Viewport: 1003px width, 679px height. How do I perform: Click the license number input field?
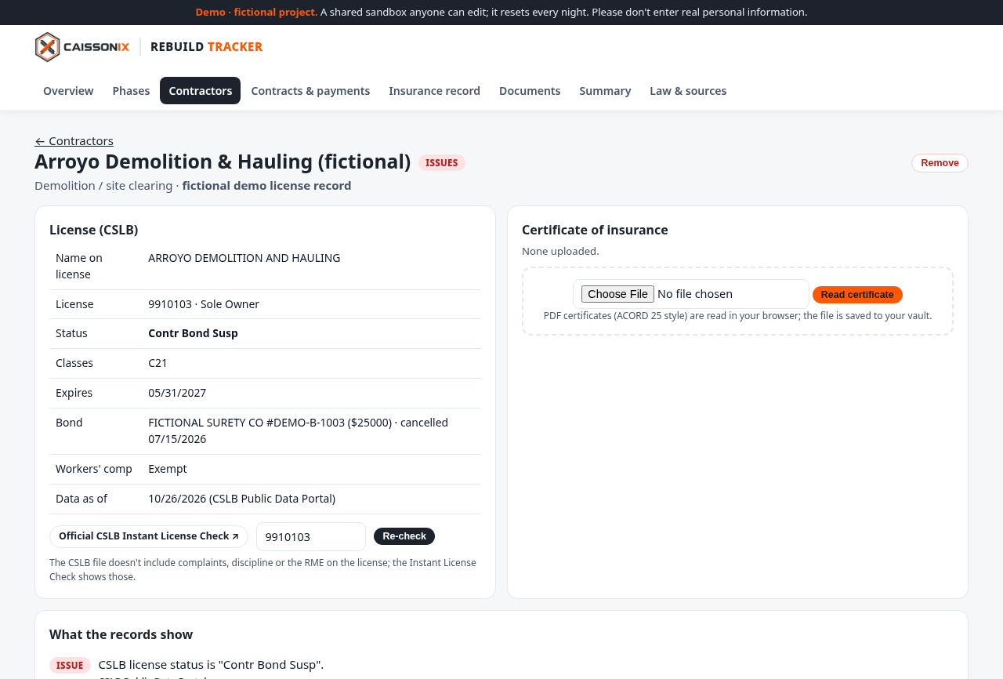pos(311,537)
